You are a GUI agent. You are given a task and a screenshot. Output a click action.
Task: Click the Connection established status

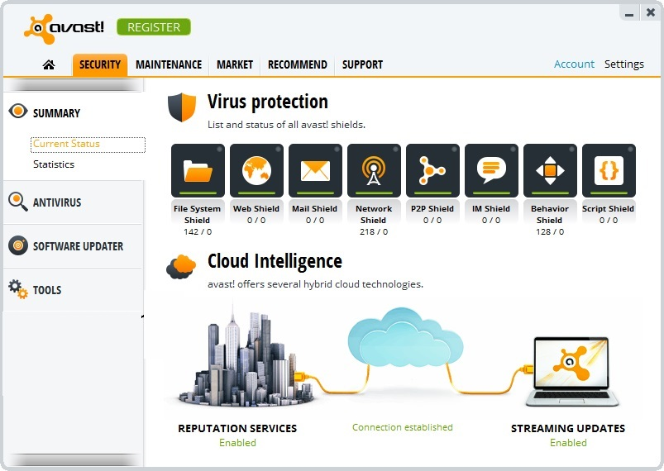(403, 427)
